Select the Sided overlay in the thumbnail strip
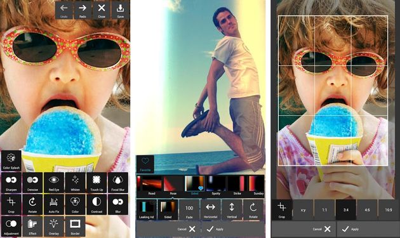This screenshot has width=400, height=238. (x=194, y=185)
